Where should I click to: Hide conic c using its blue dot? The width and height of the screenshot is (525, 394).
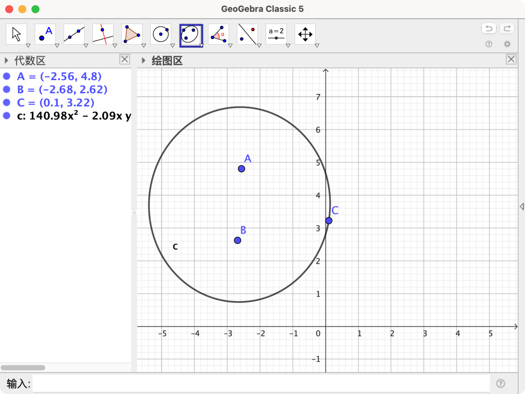5,116
